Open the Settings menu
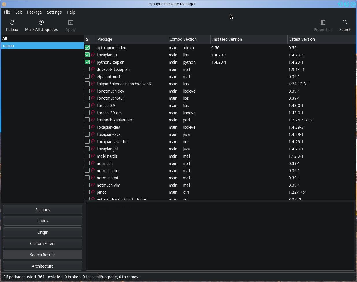The width and height of the screenshot is (357, 282). [54, 12]
